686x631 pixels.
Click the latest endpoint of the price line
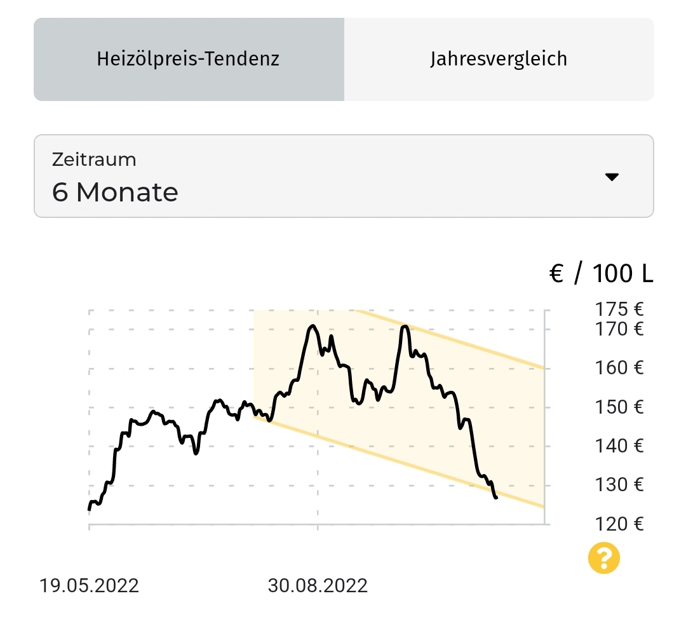(496, 498)
